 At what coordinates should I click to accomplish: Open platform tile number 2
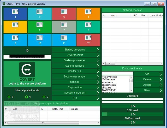click(x=40, y=14)
